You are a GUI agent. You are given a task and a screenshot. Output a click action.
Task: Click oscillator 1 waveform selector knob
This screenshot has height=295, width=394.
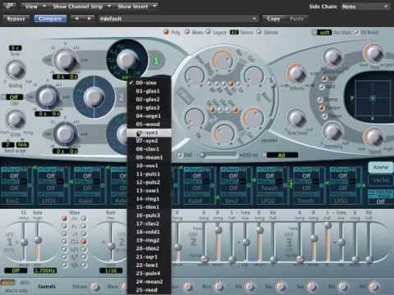(x=127, y=60)
